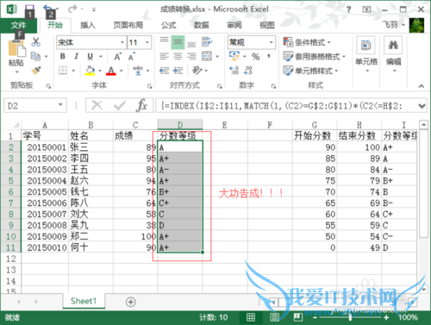Click inside the formula bar input
The height and width of the screenshot is (325, 431).
pyautogui.click(x=286, y=106)
